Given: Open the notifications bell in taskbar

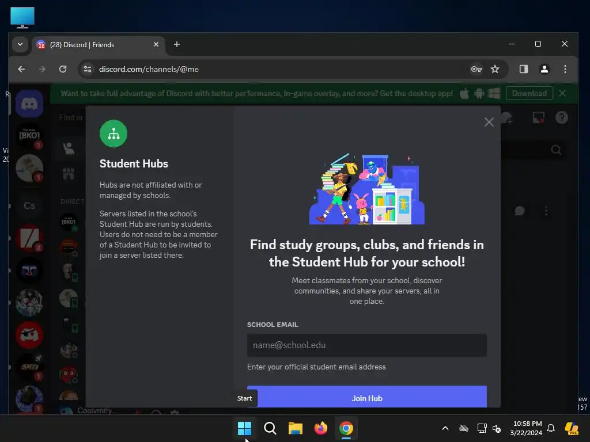Looking at the screenshot, I should click(x=551, y=428).
